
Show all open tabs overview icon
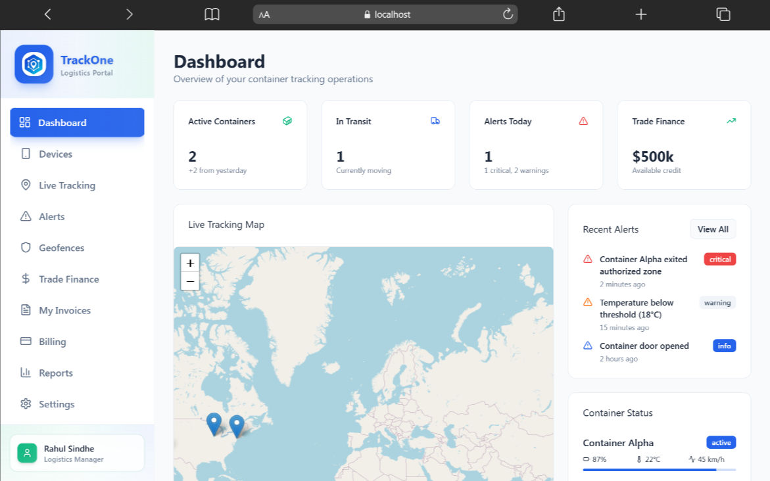(723, 14)
